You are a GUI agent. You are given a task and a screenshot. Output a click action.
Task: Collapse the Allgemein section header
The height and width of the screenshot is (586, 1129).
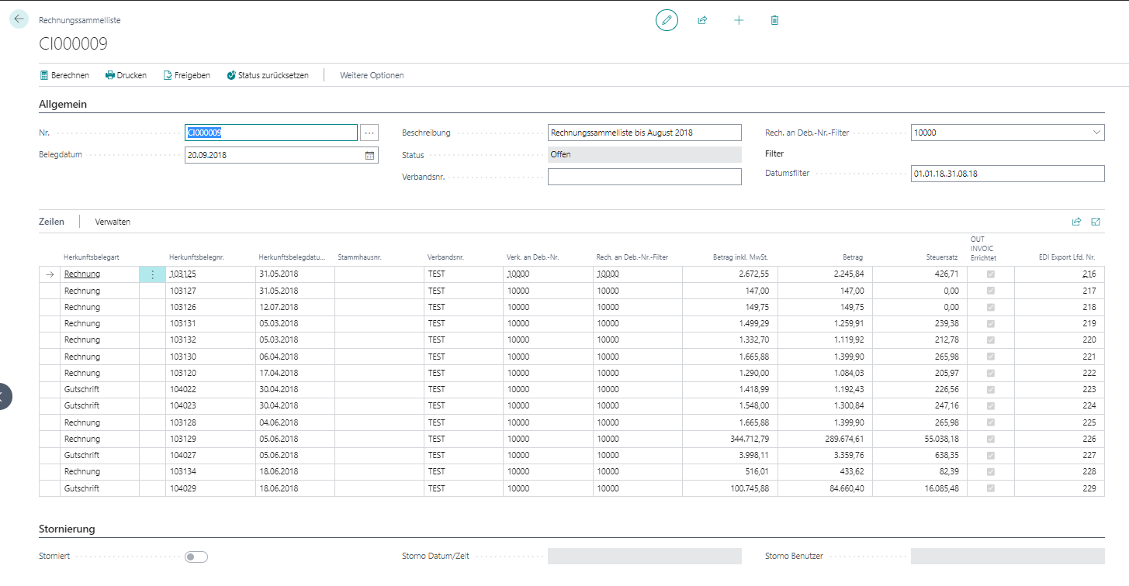coord(63,104)
